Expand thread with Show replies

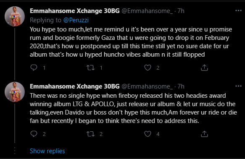click(x=47, y=151)
